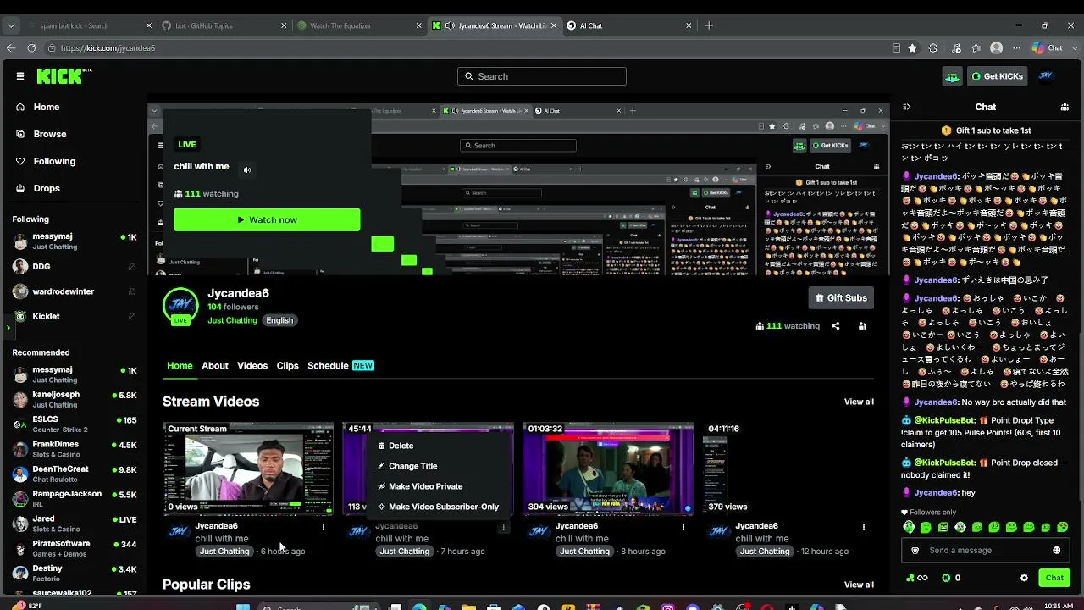The width and height of the screenshot is (1084, 610).
Task: Open chat settings gear icon
Action: click(x=1024, y=578)
